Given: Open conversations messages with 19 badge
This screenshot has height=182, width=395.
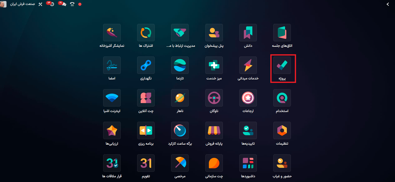Looking at the screenshot, I should click(64, 4).
